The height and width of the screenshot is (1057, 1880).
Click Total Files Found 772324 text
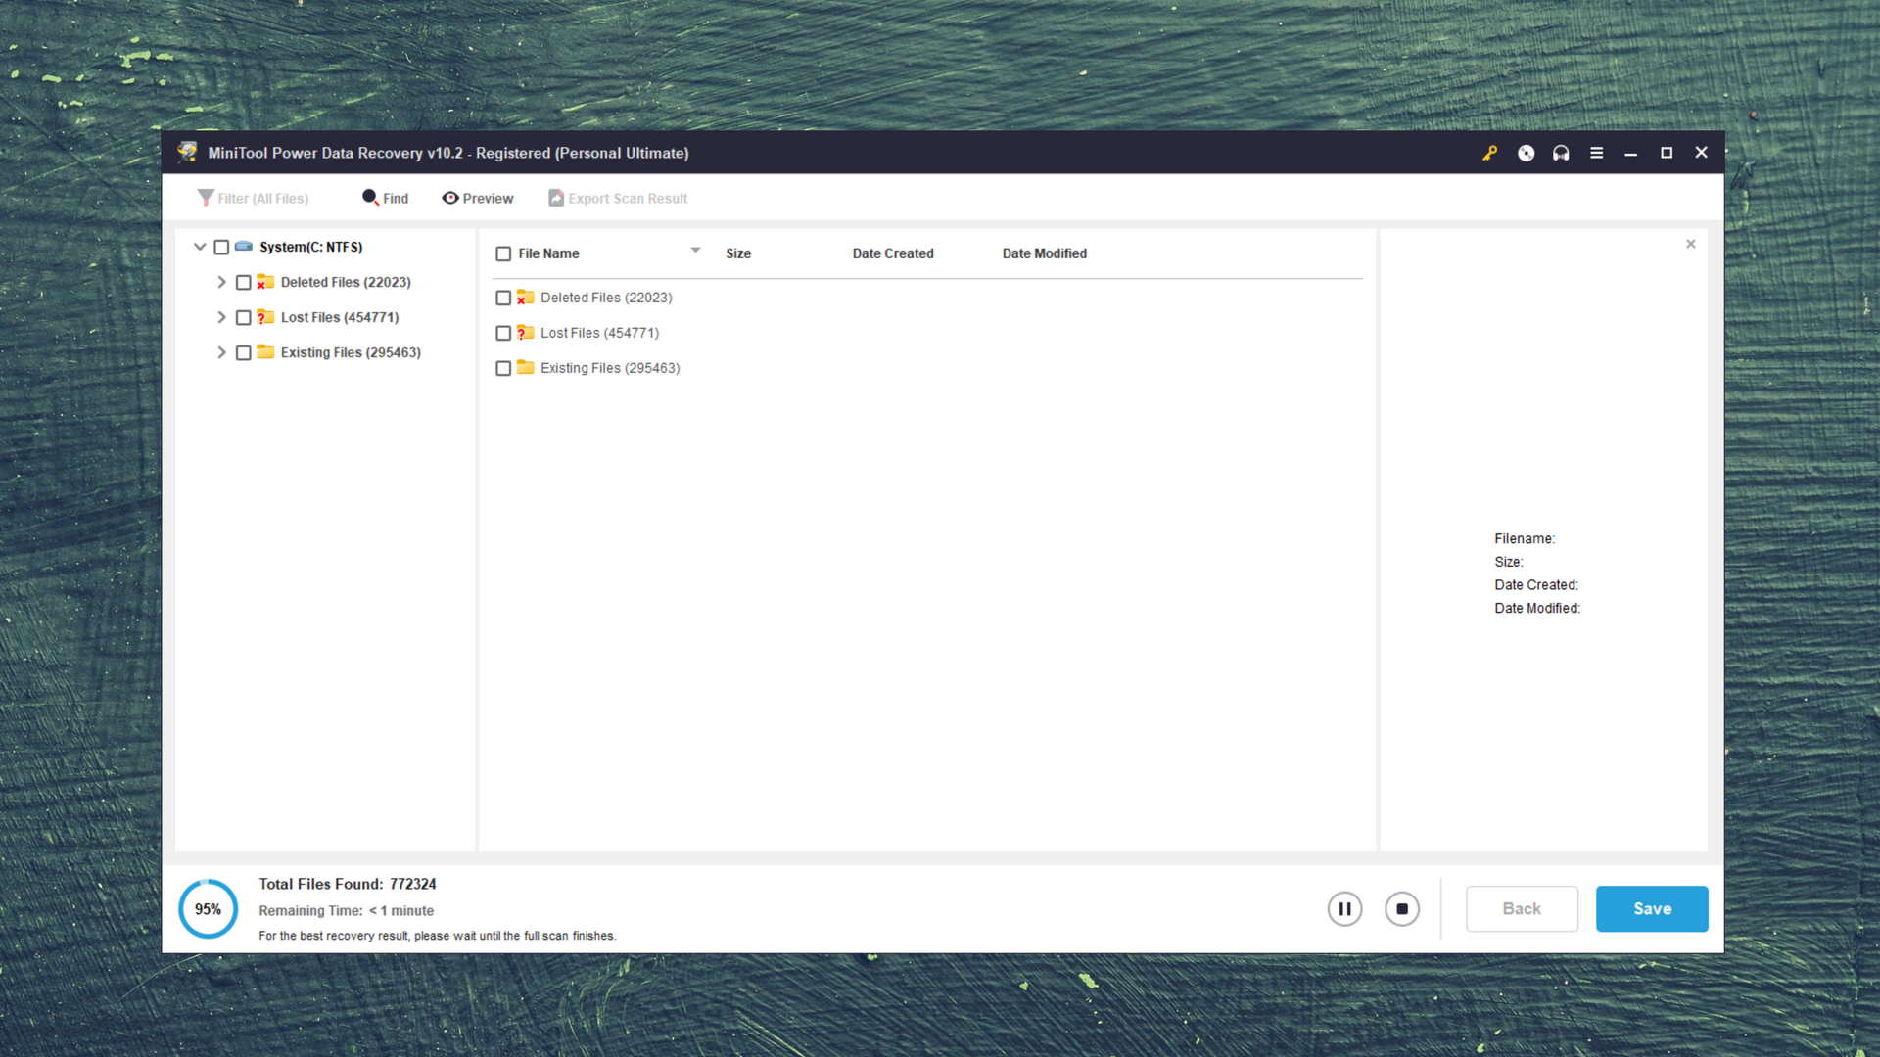tap(348, 884)
